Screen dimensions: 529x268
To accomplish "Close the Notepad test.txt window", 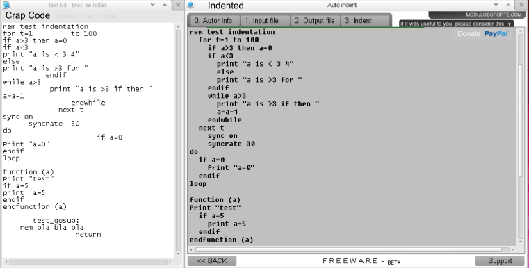I will [178, 5].
